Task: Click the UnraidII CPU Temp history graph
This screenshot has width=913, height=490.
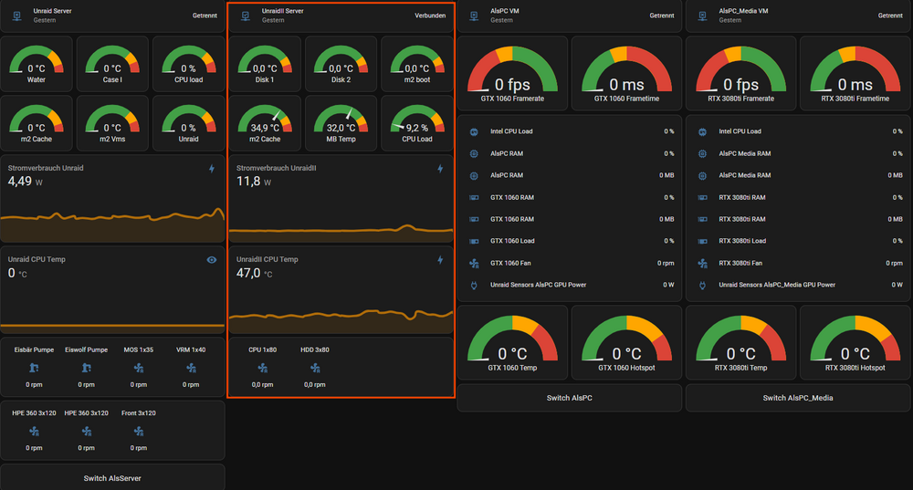Action: point(341,320)
